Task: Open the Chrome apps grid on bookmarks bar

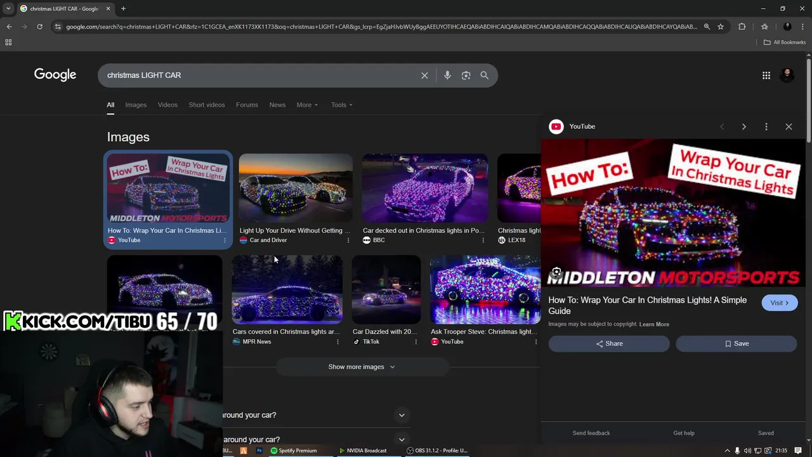Action: 8,43
